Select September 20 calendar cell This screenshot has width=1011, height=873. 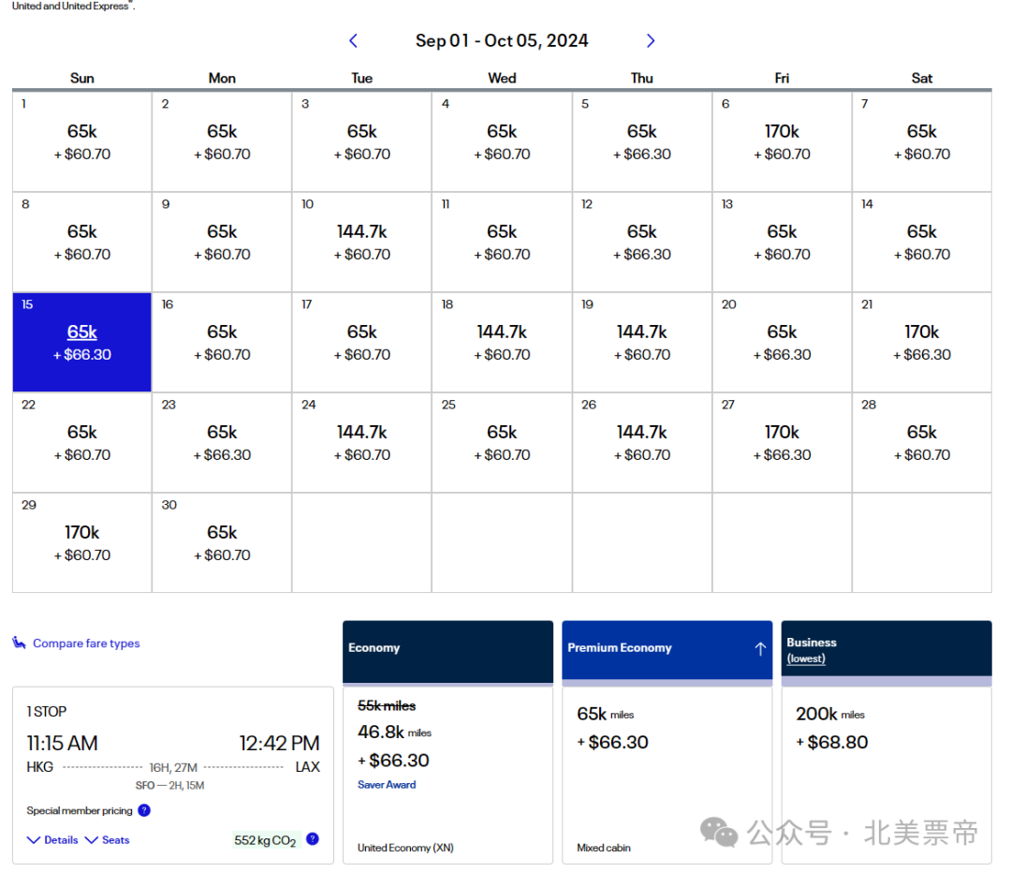(x=782, y=342)
